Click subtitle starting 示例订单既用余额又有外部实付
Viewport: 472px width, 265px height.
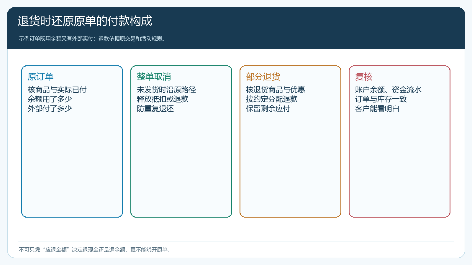pos(93,39)
